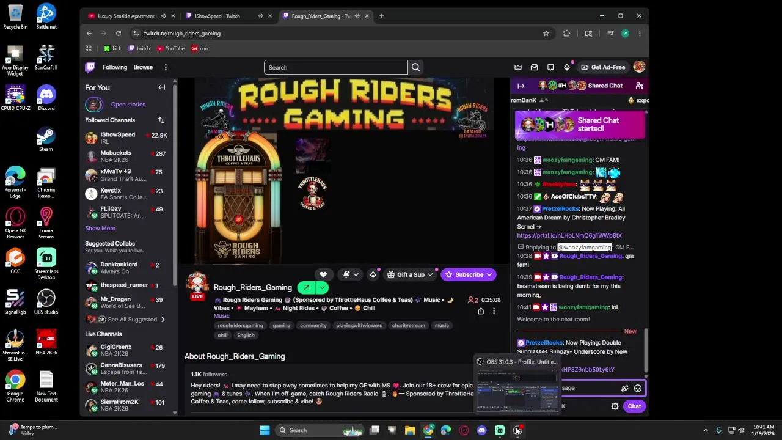Open Twitch Prime Loot crown icon
This screenshot has height=440, width=782.
[x=518, y=67]
